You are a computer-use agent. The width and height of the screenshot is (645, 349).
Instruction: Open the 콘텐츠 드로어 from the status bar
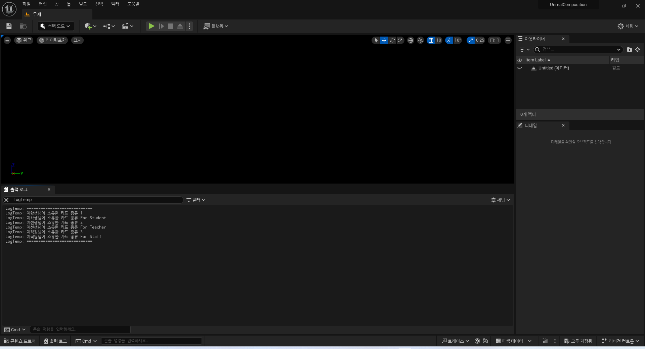[19, 341]
